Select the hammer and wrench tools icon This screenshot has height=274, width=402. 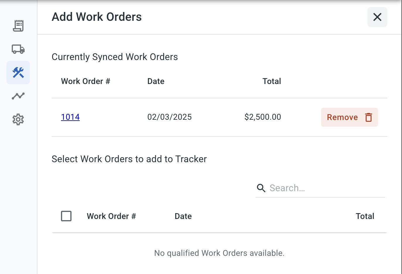(18, 73)
